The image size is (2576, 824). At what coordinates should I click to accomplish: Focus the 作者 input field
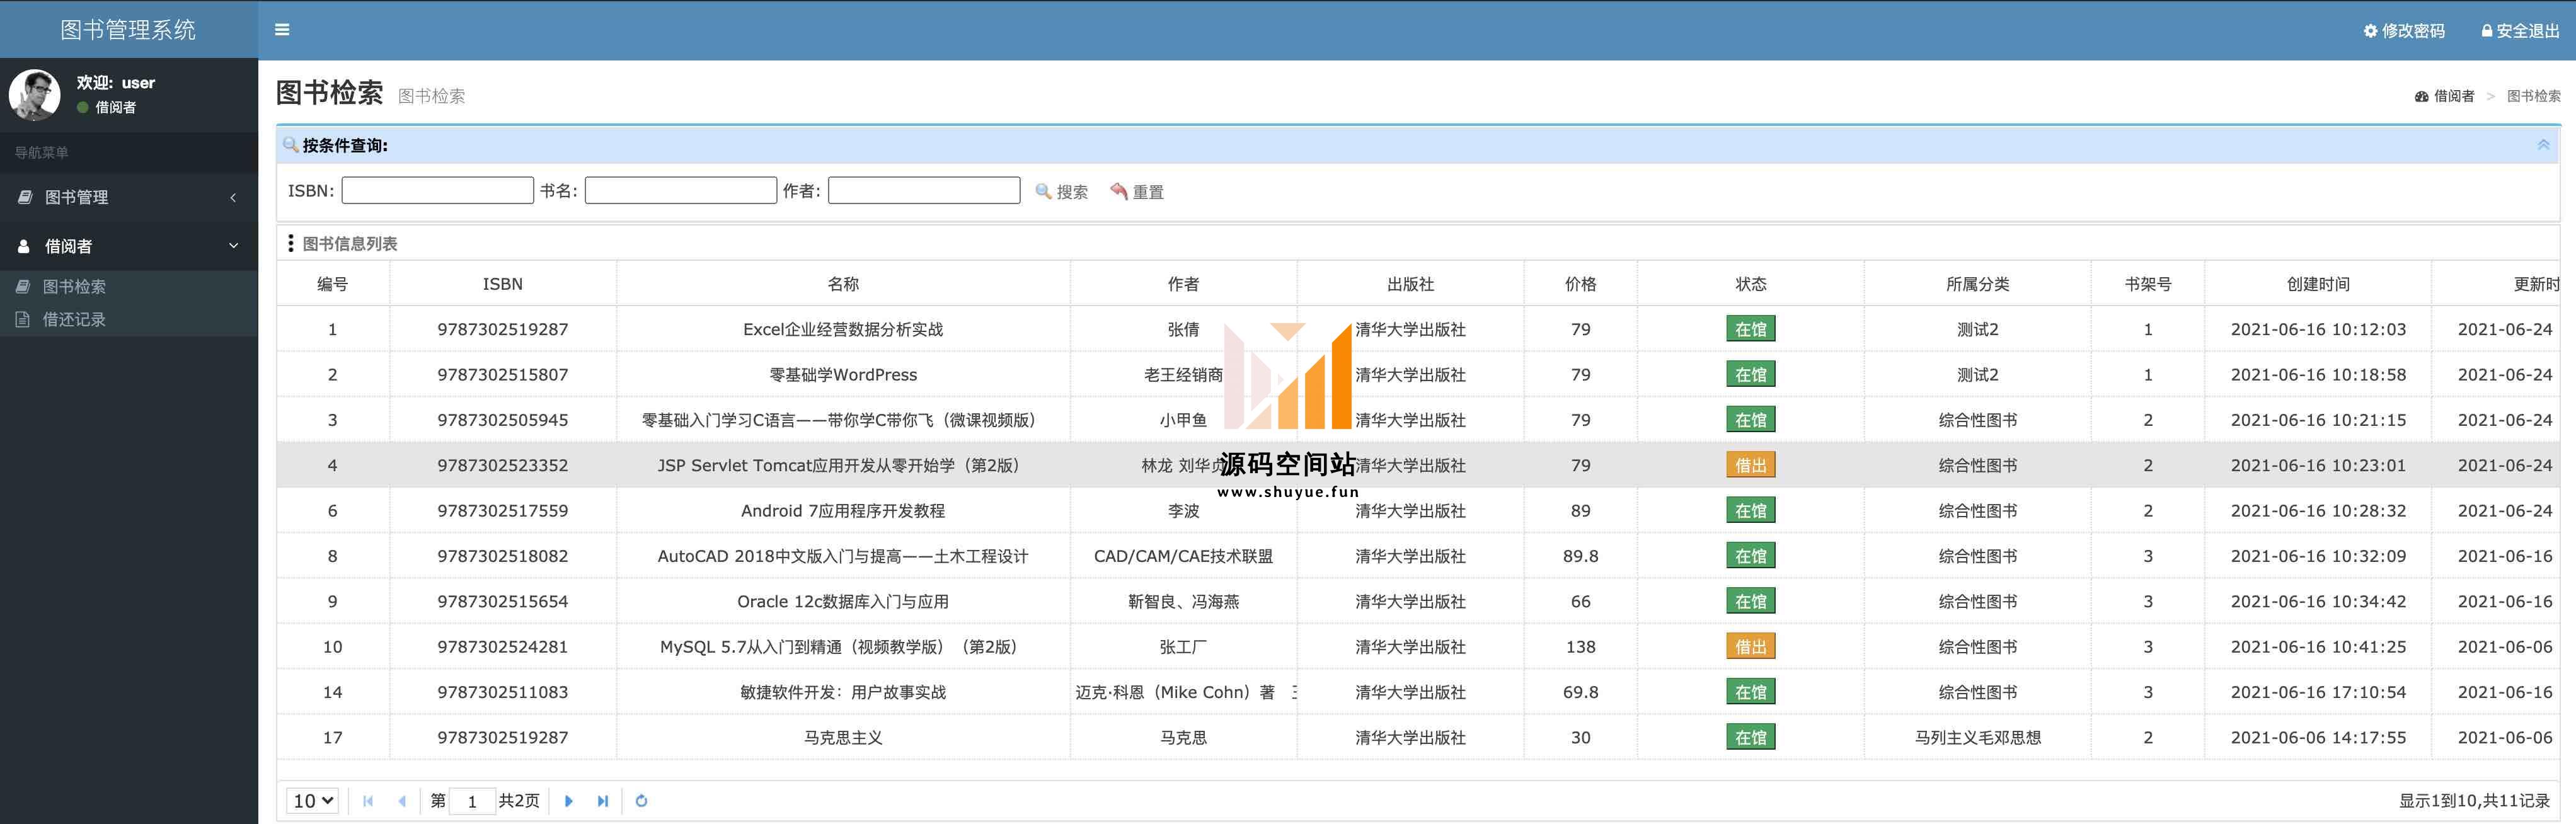924,190
